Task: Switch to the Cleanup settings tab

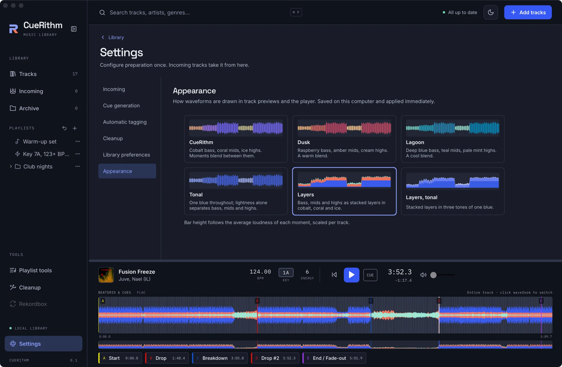Action: pyautogui.click(x=127, y=138)
